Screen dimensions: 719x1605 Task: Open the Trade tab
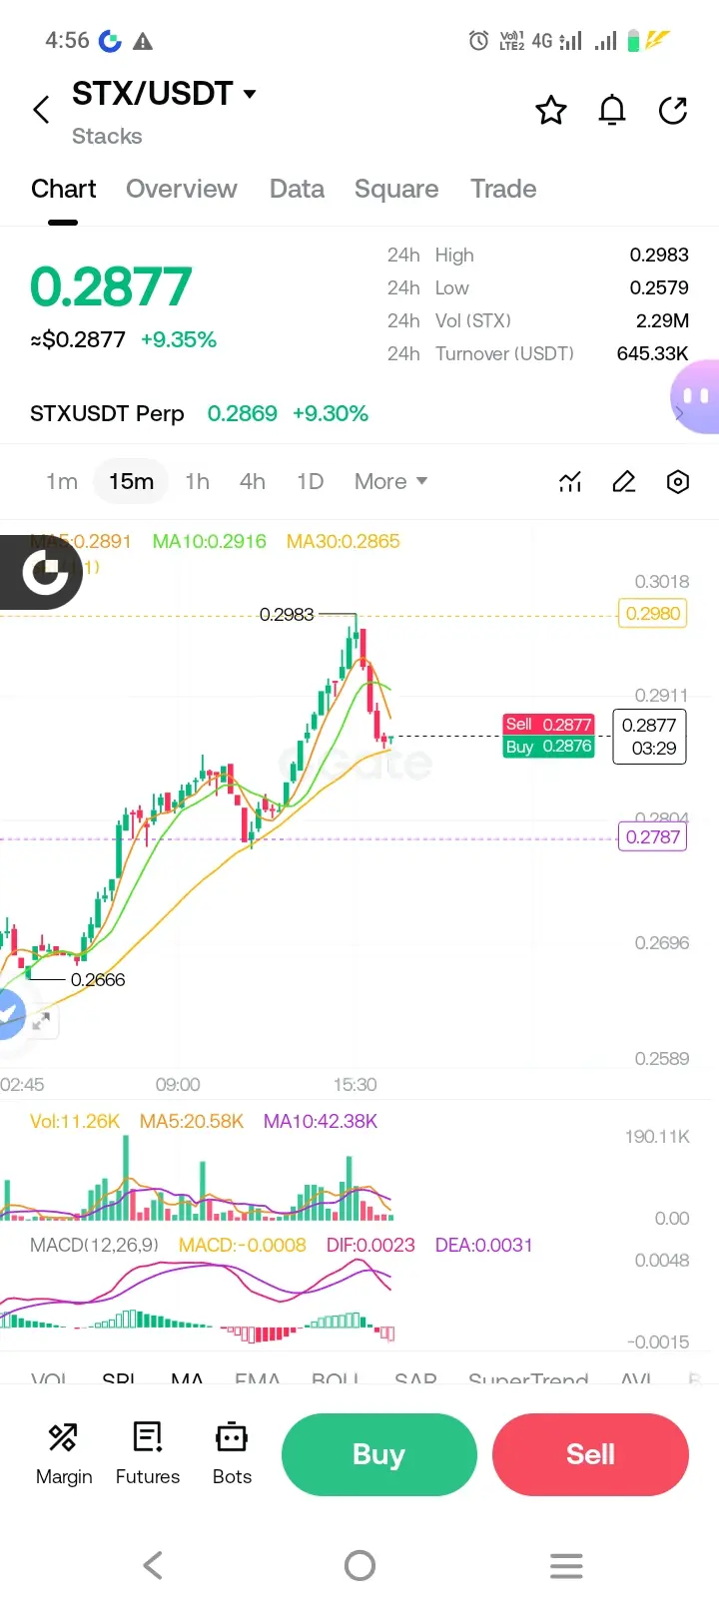click(x=503, y=189)
